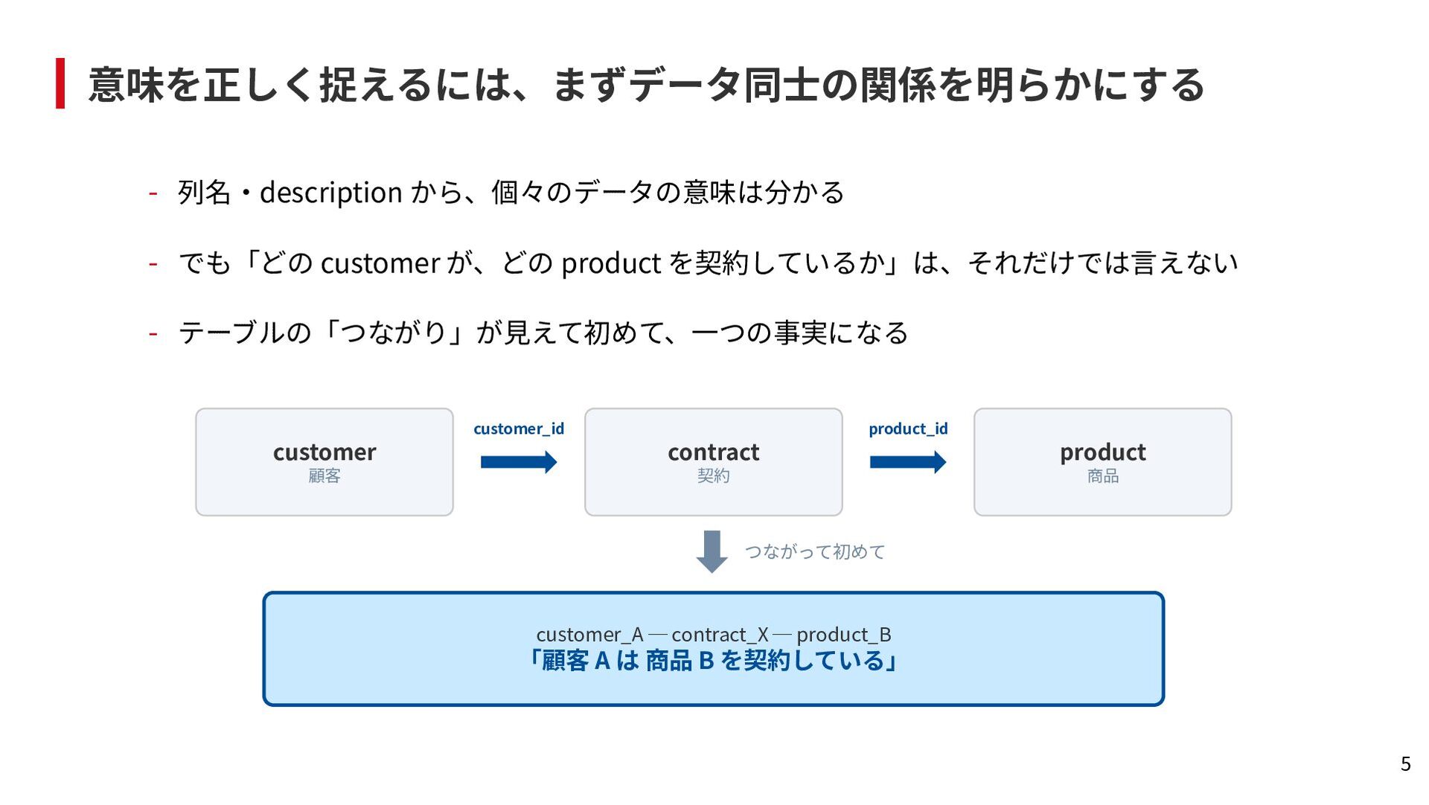Click the 「顧客 A は 商品 B を契約している」 text
The height and width of the screenshot is (805, 1429).
tap(714, 661)
